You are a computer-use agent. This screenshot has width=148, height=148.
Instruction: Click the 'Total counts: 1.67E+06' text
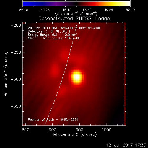[x=61, y=38]
